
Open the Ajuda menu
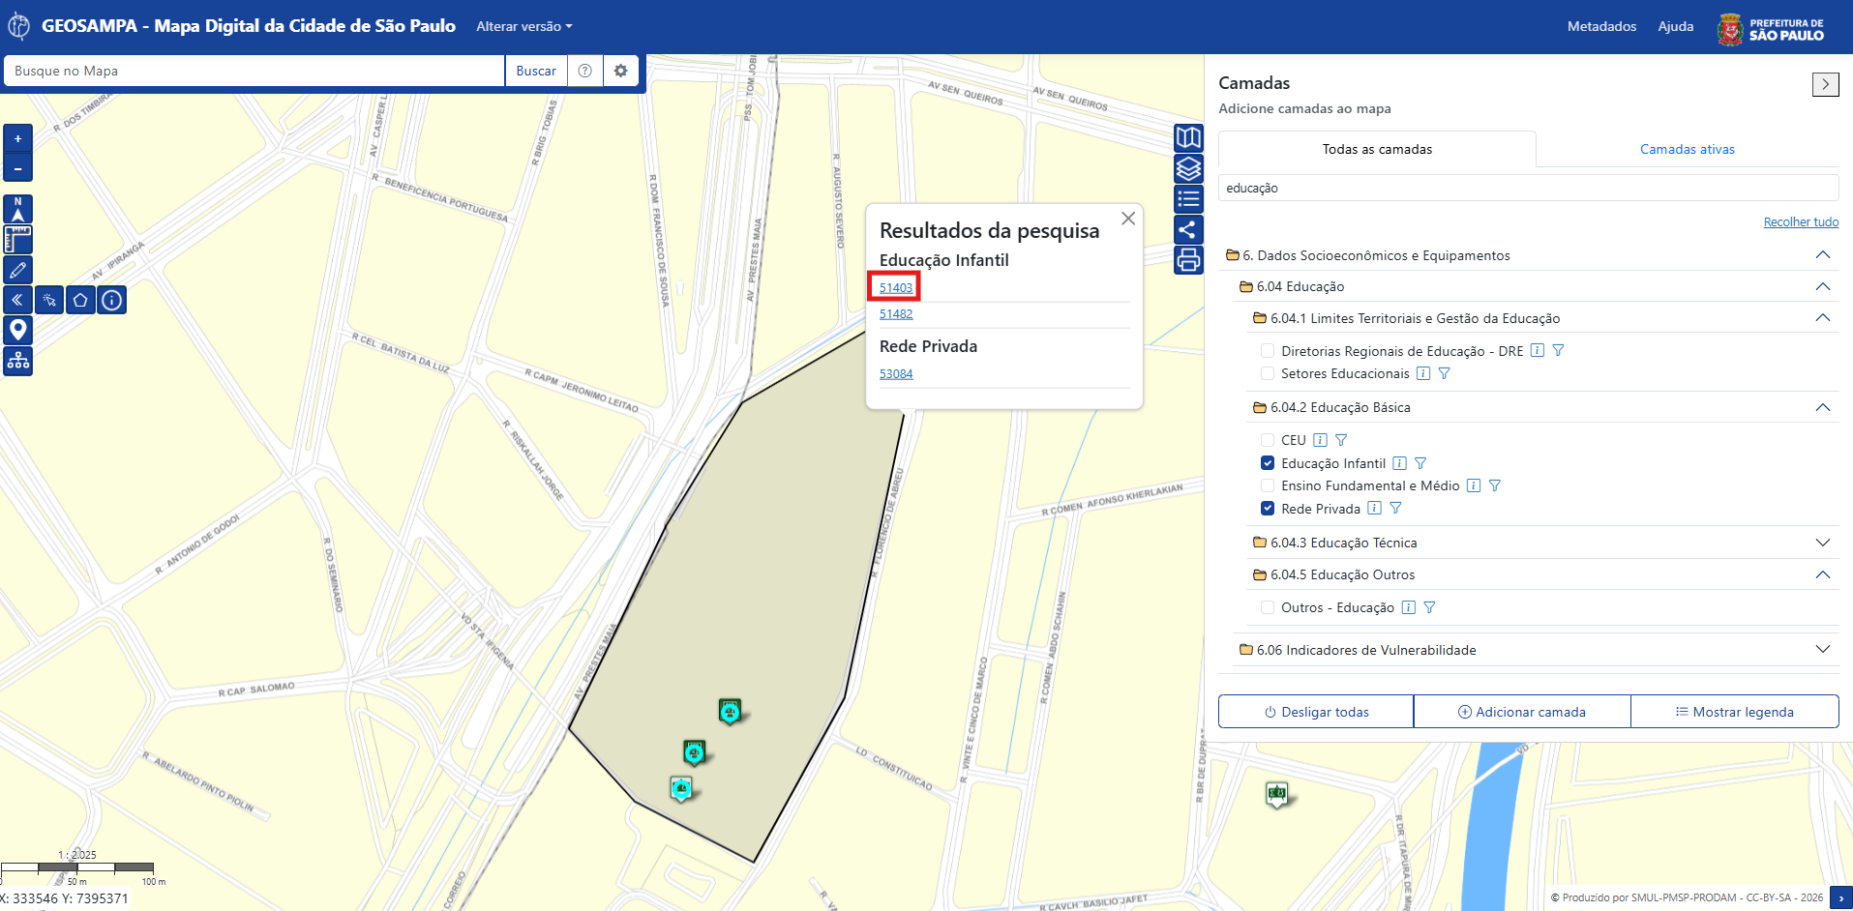1676,26
